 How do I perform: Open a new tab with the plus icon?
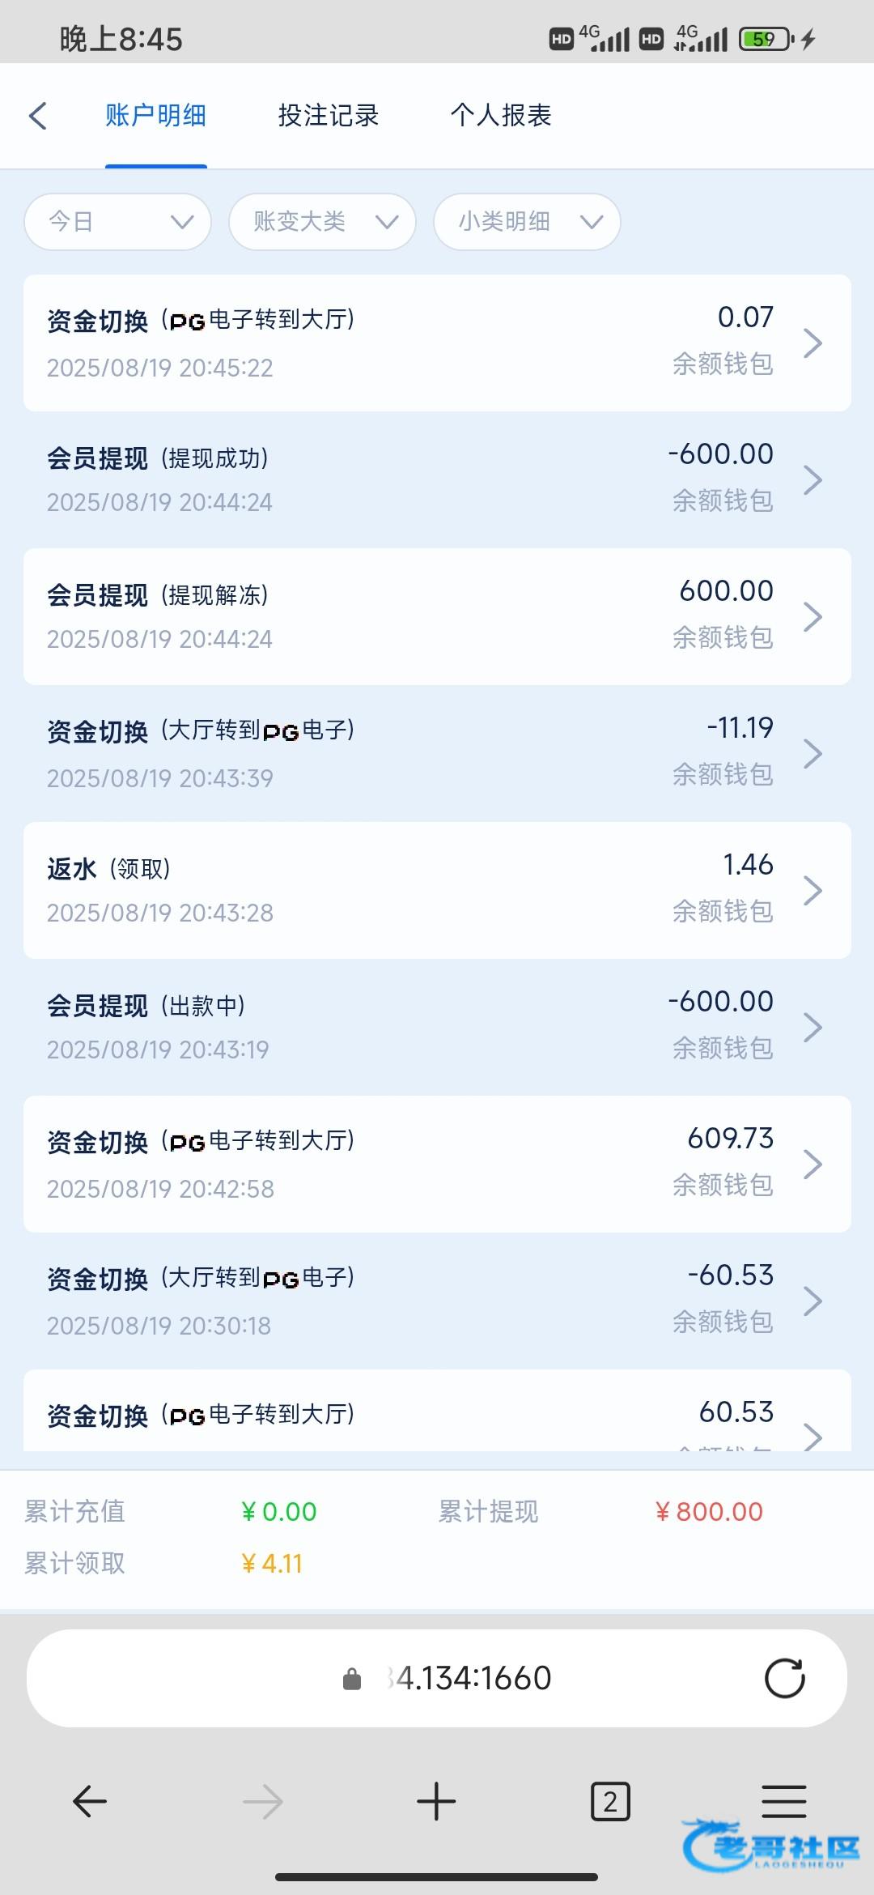click(x=436, y=1802)
